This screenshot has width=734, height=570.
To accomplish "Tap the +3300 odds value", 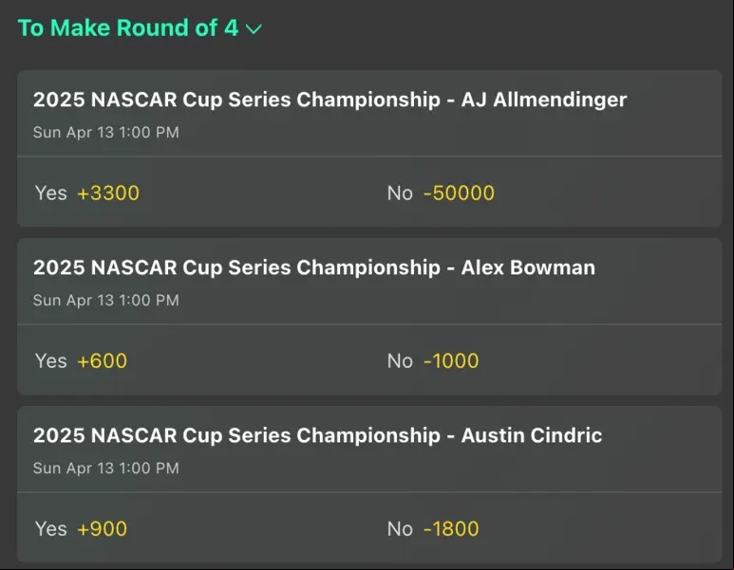I will [x=108, y=193].
